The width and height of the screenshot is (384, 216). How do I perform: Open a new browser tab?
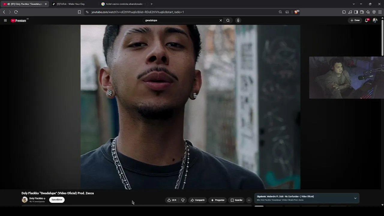coord(151,4)
